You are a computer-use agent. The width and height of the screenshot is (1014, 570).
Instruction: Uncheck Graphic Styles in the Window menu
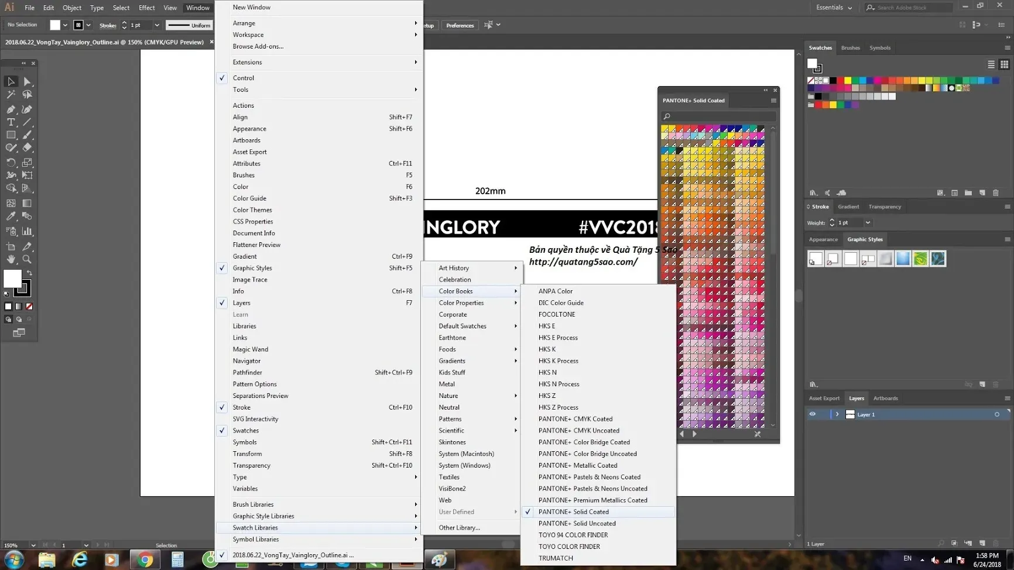pos(252,267)
